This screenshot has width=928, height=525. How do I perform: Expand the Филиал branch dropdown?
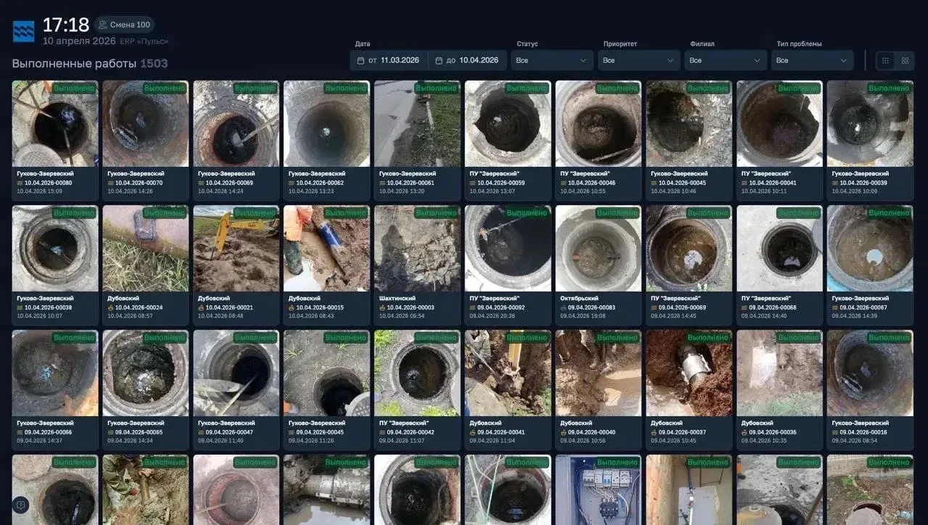[x=725, y=60]
